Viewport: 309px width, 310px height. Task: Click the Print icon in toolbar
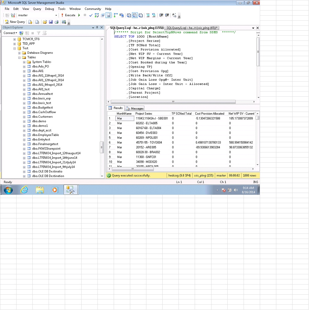(x=56, y=22)
